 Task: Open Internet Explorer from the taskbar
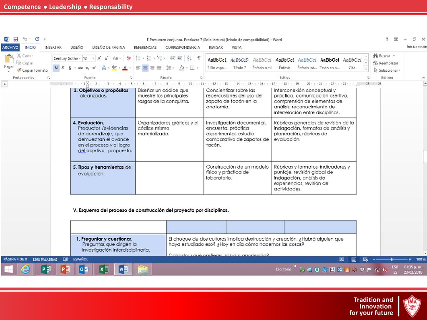tap(25, 270)
